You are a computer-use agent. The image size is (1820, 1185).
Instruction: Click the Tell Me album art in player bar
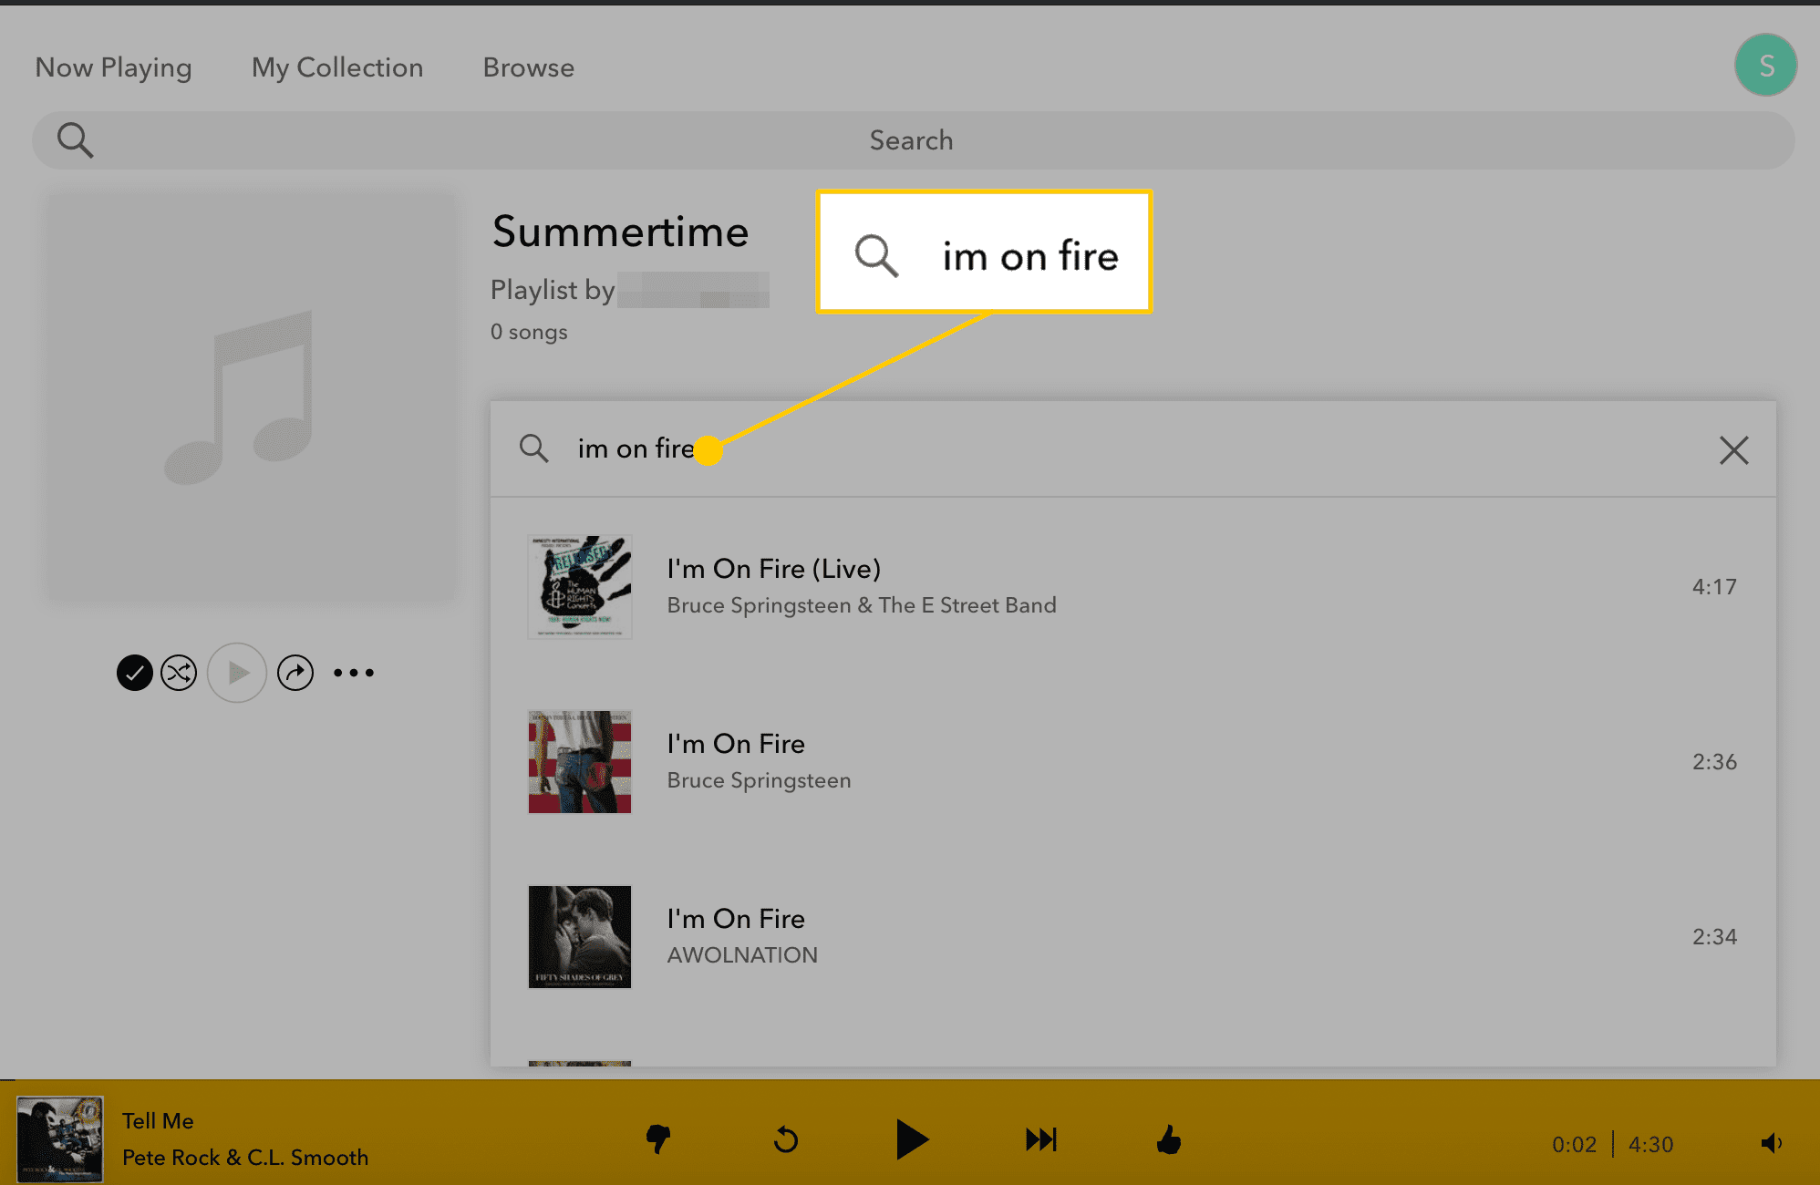(60, 1139)
